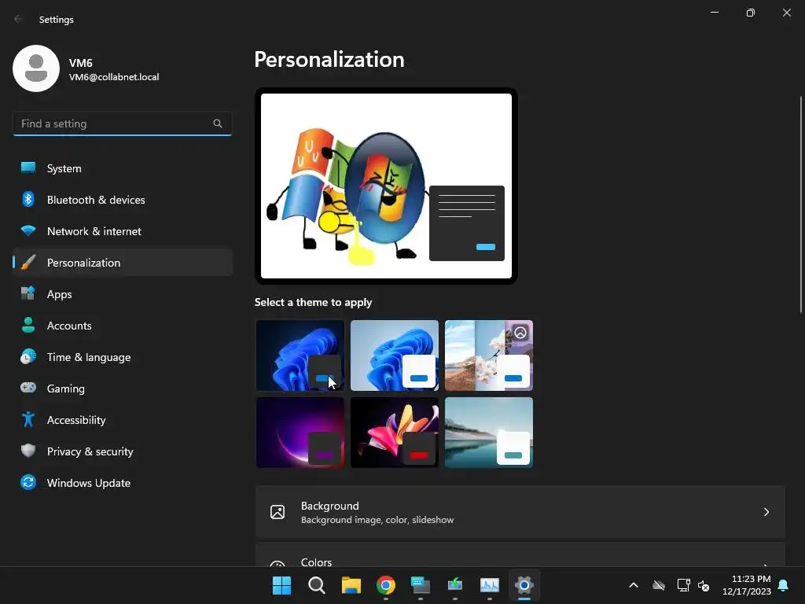Screen dimensions: 805x604
Task: Open taskbar Search
Action: [316, 585]
